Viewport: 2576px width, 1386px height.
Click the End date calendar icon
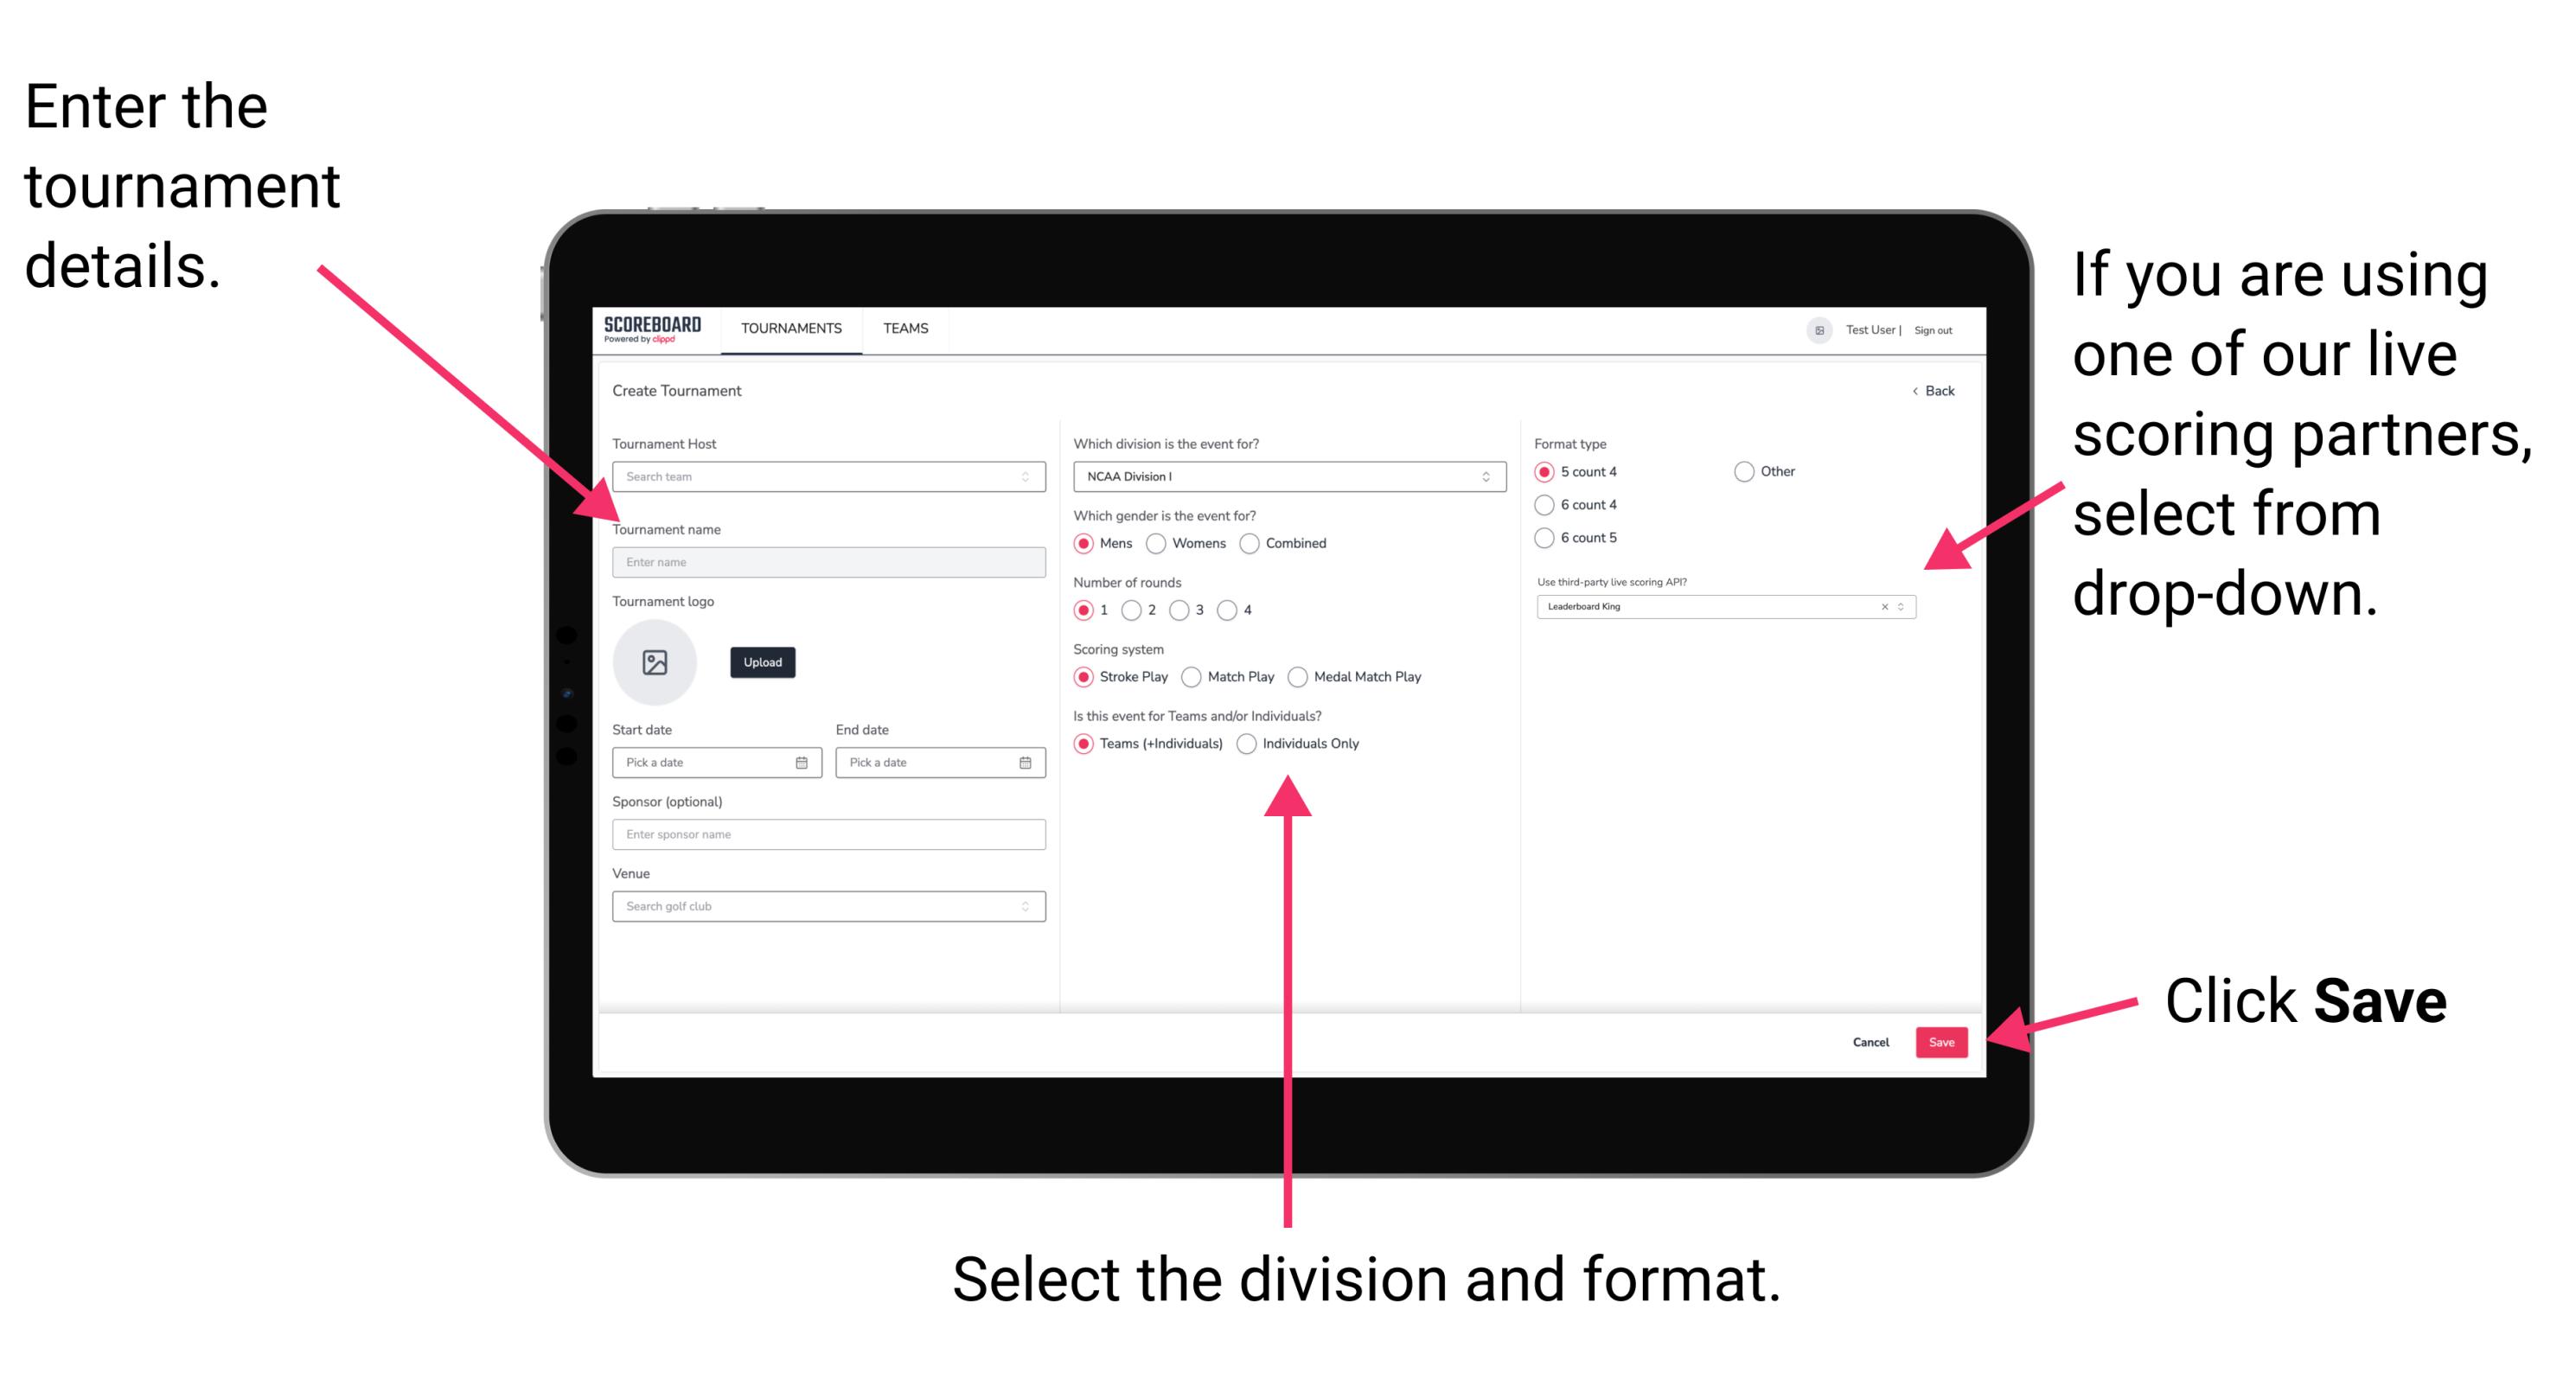(x=1024, y=764)
